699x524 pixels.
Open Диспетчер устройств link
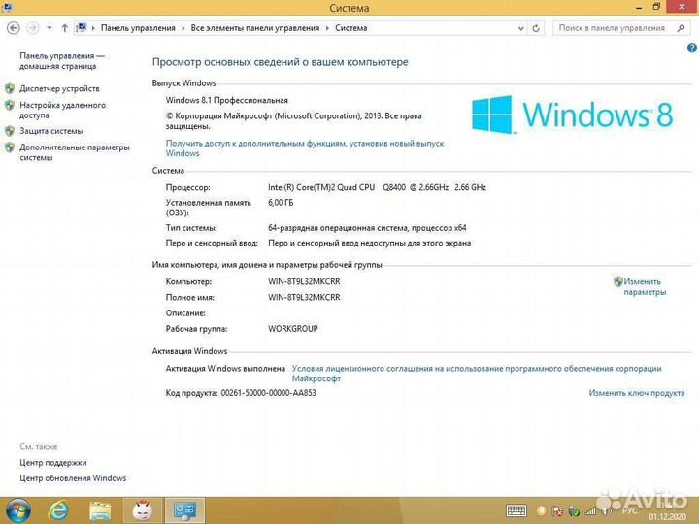click(x=59, y=88)
